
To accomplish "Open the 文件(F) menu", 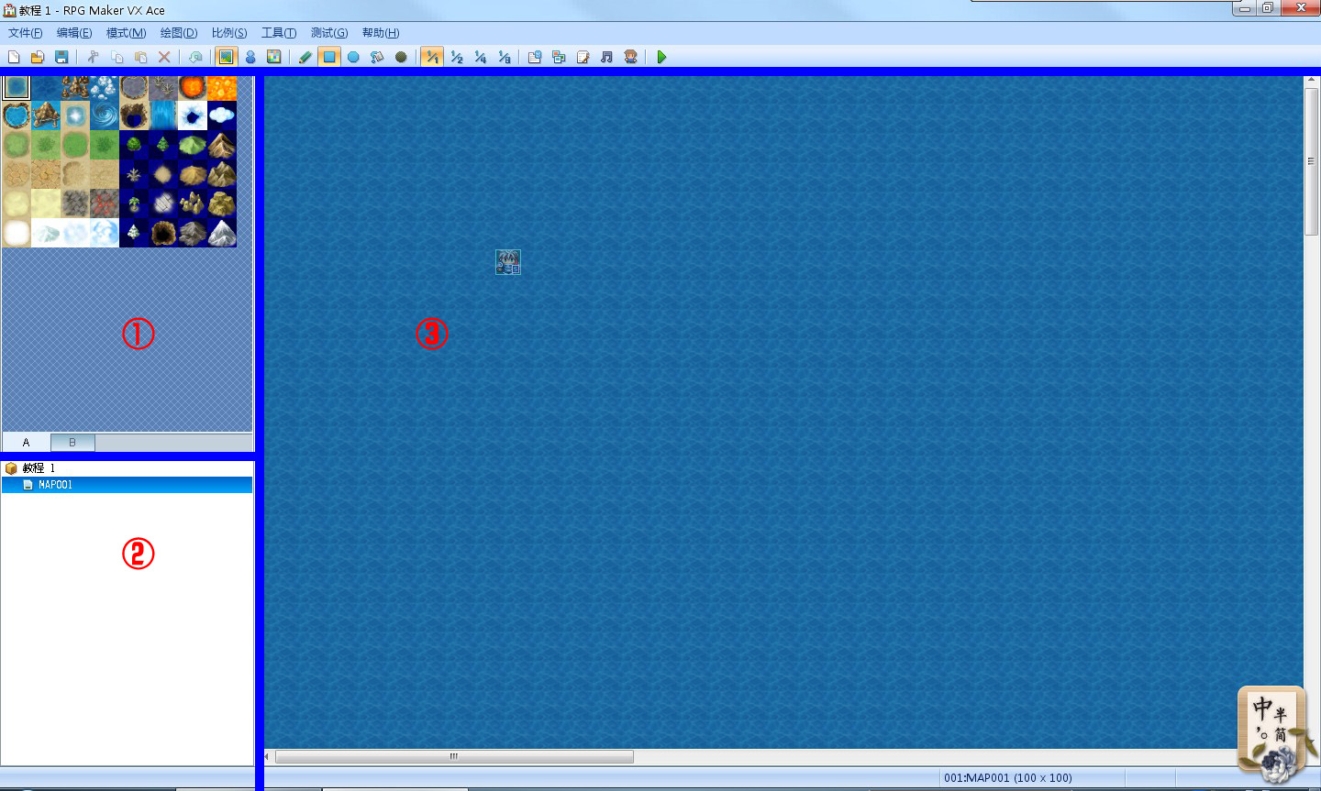I will pyautogui.click(x=26, y=33).
